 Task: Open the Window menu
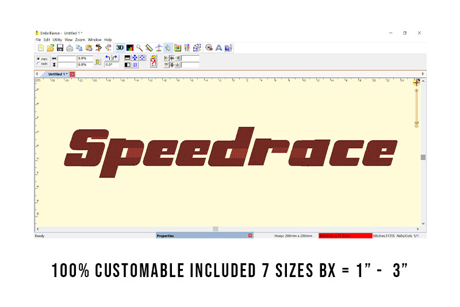tap(94, 40)
